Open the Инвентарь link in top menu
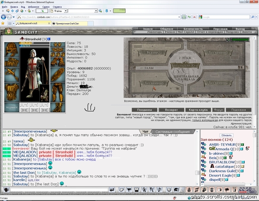The height and width of the screenshot is (201, 259). (154, 32)
